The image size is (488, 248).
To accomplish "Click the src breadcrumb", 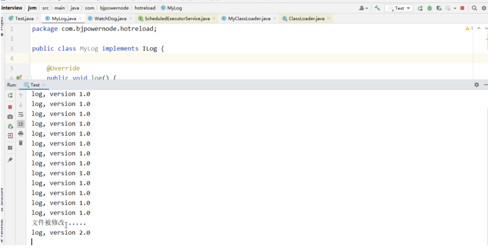I will point(46,8).
